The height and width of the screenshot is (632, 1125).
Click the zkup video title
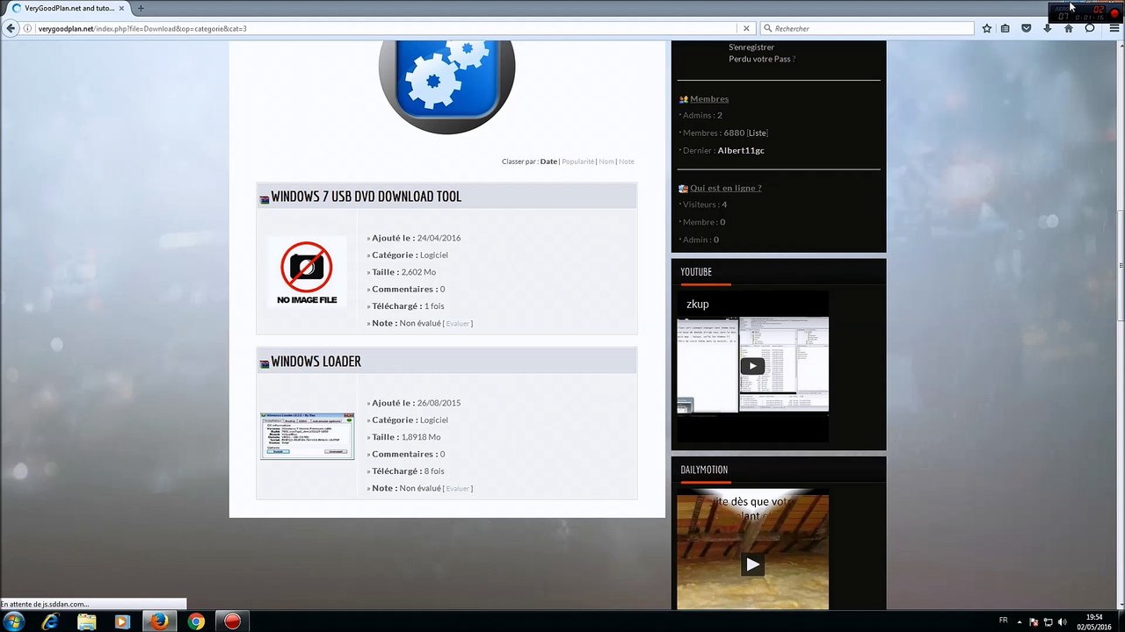click(697, 305)
